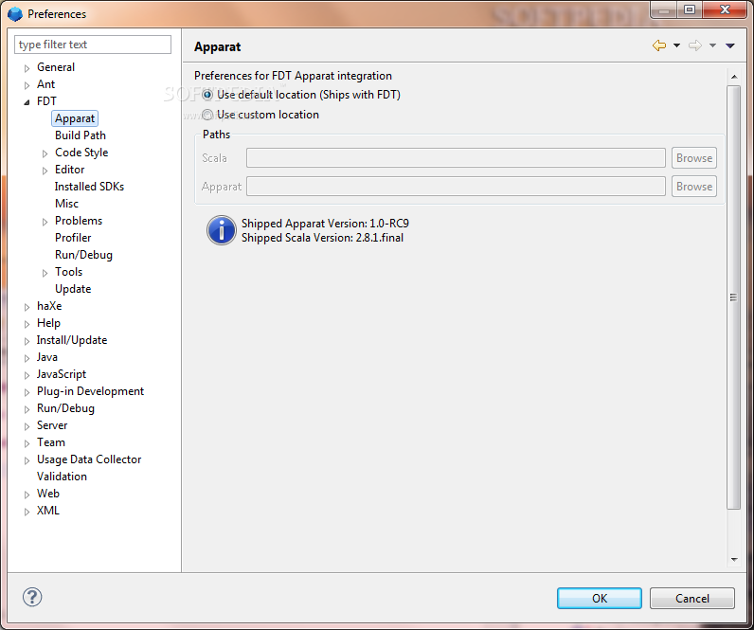The width and height of the screenshot is (754, 630).
Task: Select the Plug-in Development item
Action: [90, 391]
